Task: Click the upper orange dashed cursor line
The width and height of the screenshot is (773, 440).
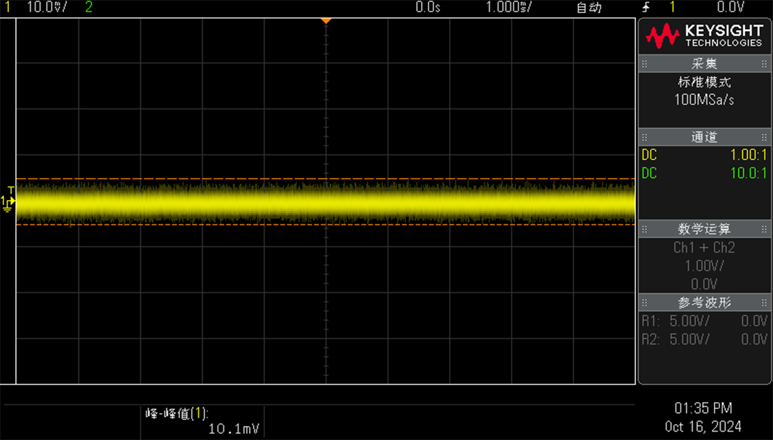Action: point(326,179)
